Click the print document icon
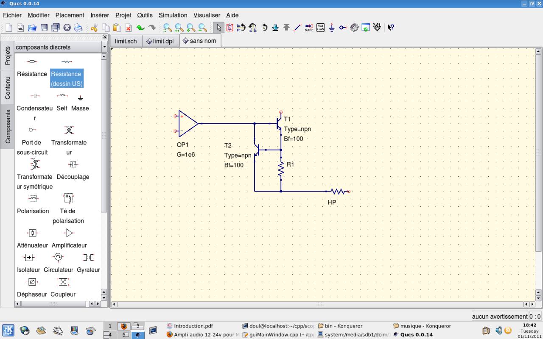Image resolution: width=543 pixels, height=339 pixels. (78, 28)
